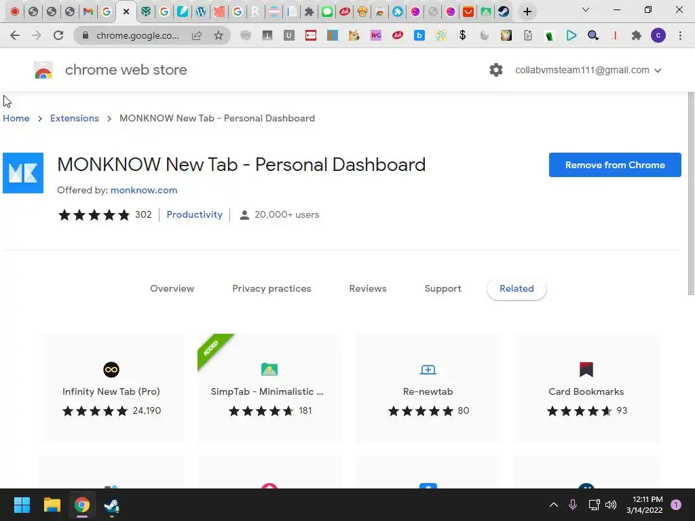The image size is (695, 521).
Task: Go back using the browser back arrow
Action: tap(15, 35)
